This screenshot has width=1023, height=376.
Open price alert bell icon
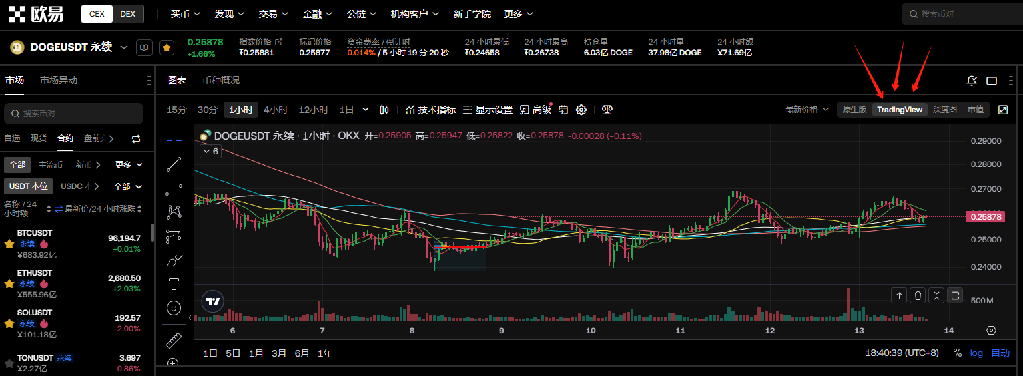[972, 81]
